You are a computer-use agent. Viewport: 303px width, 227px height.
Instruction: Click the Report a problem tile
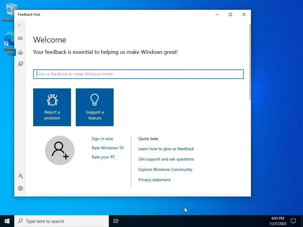pyautogui.click(x=52, y=107)
